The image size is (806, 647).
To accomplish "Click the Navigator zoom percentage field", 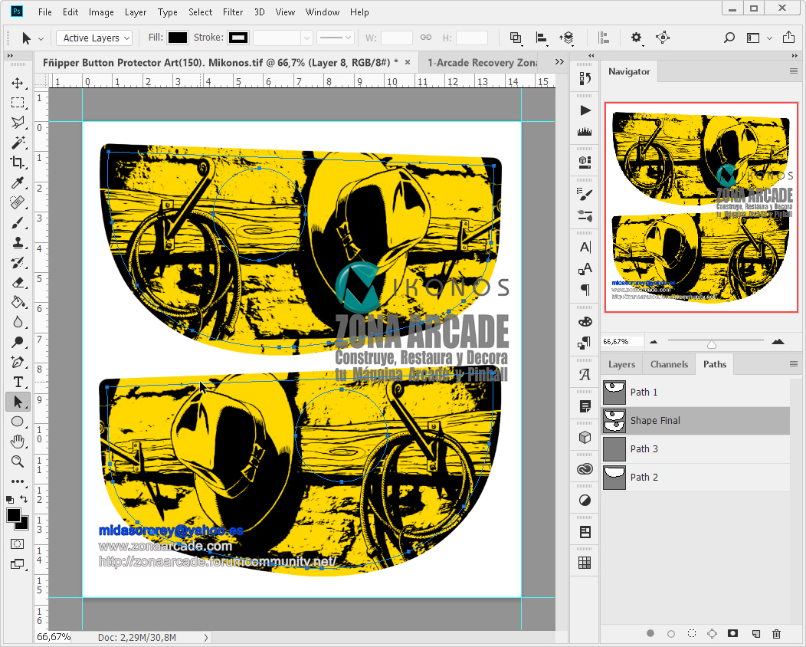I will tap(621, 341).
